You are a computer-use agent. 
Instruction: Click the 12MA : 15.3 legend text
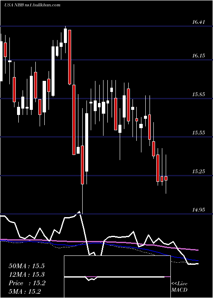pyautogui.click(x=27, y=275)
